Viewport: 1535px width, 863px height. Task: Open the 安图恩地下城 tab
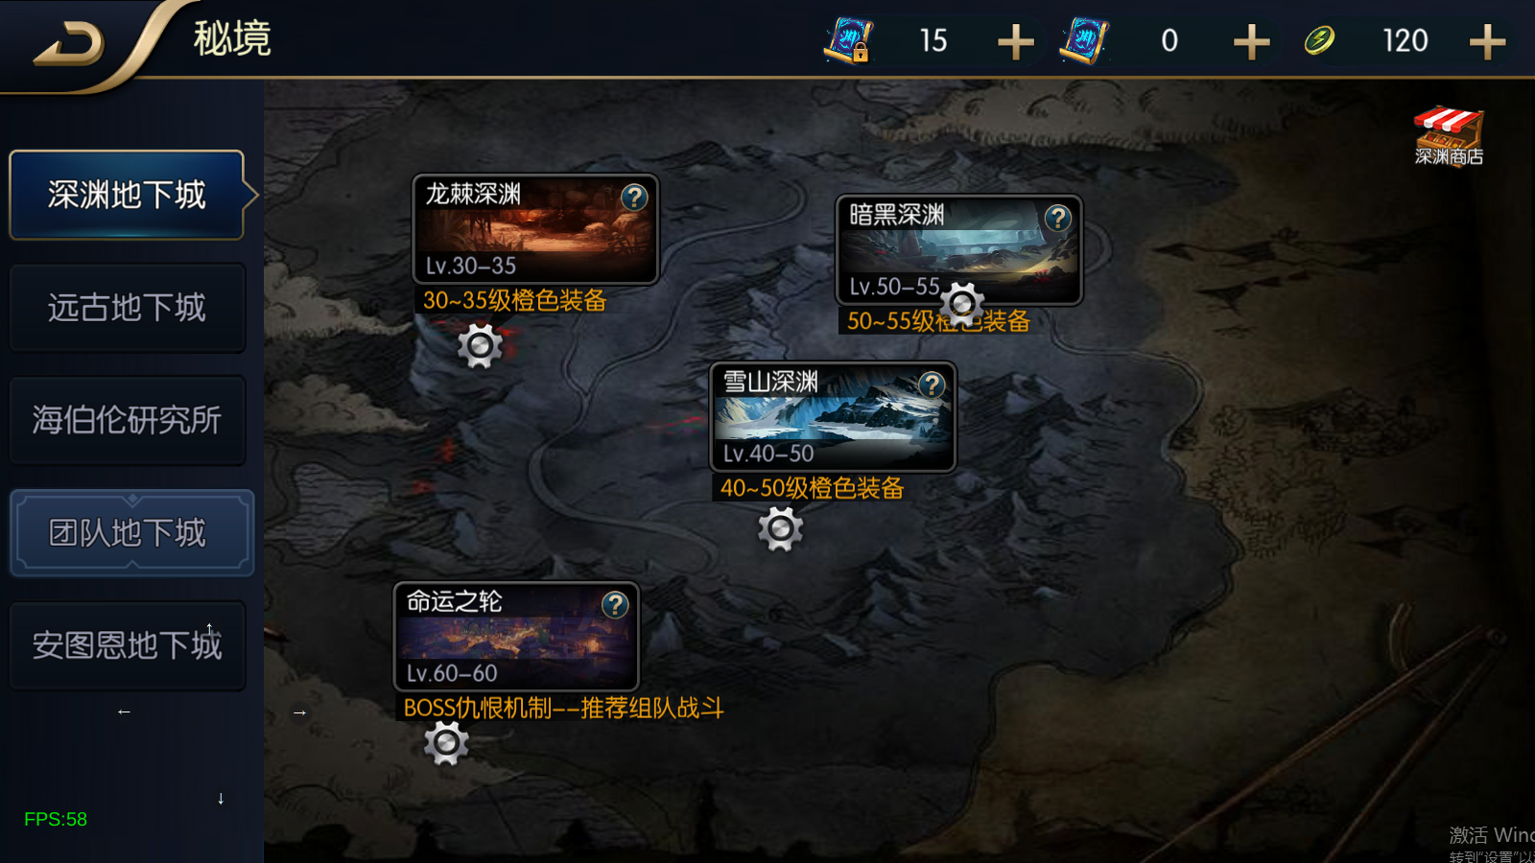128,645
